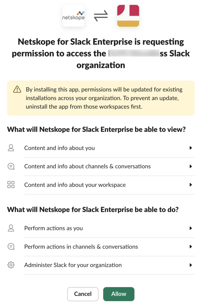Click the Slack organization logo icon
This screenshot has height=307, width=204.
[x=128, y=16]
